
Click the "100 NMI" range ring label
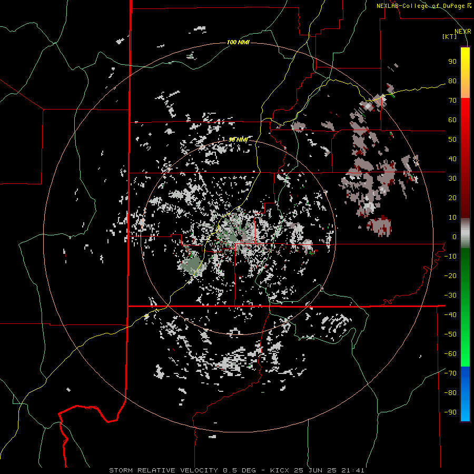(x=238, y=42)
